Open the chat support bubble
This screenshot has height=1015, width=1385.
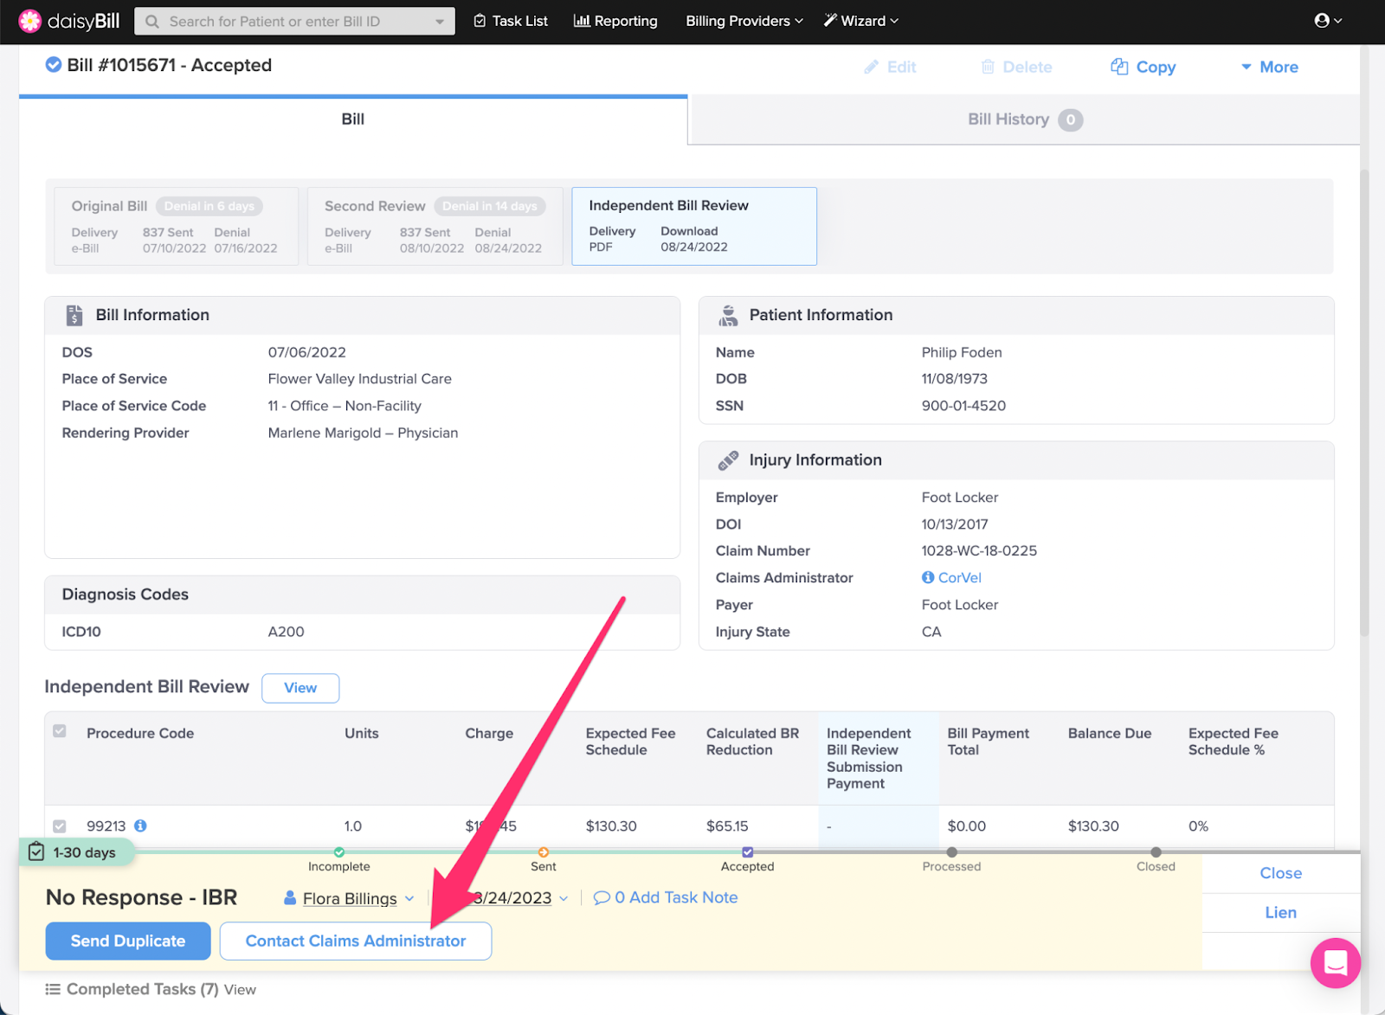1335,962
